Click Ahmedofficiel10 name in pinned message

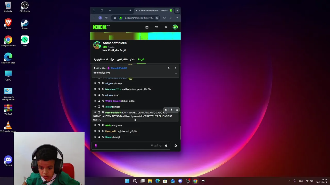pos(119,68)
